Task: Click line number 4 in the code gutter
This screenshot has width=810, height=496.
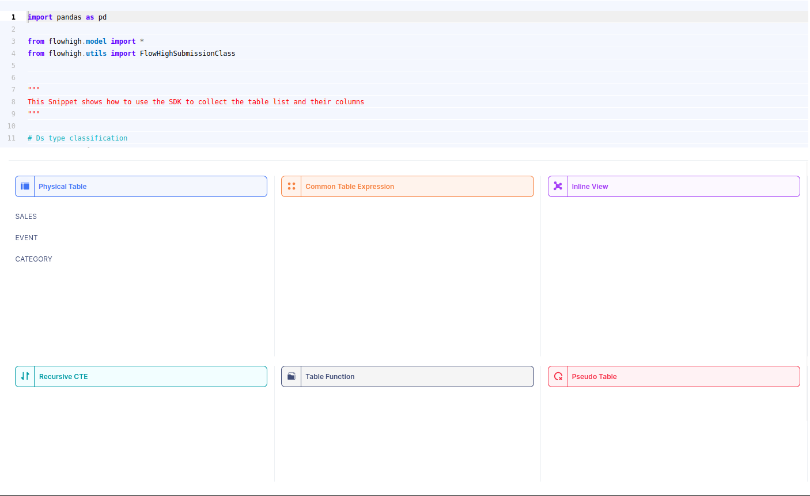Action: coord(13,54)
